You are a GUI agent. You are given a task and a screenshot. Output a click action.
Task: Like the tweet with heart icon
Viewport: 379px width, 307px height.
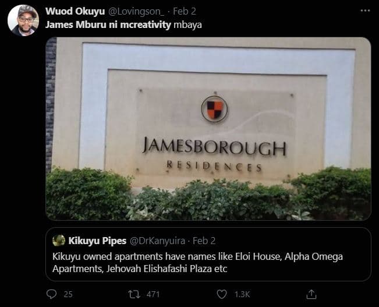[222, 294]
